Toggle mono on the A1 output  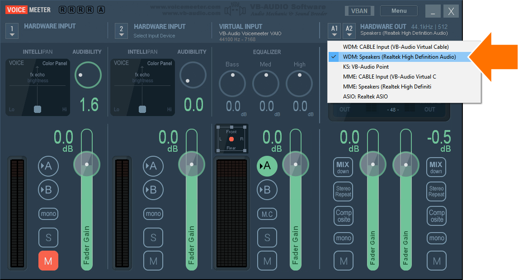[344, 238]
